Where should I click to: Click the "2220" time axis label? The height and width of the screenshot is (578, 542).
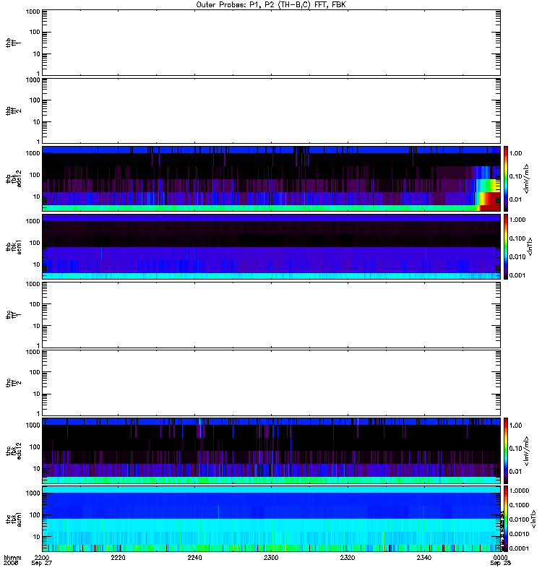(118, 557)
